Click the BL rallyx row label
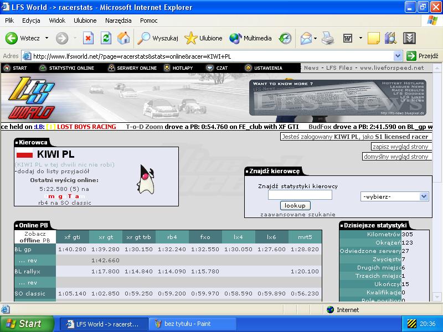The height and width of the screenshot is (332, 443). (27, 272)
